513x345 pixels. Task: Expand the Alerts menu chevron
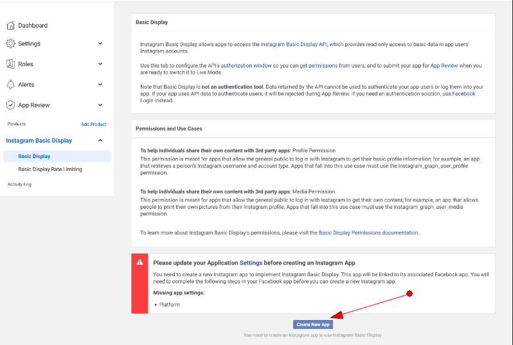pos(100,85)
